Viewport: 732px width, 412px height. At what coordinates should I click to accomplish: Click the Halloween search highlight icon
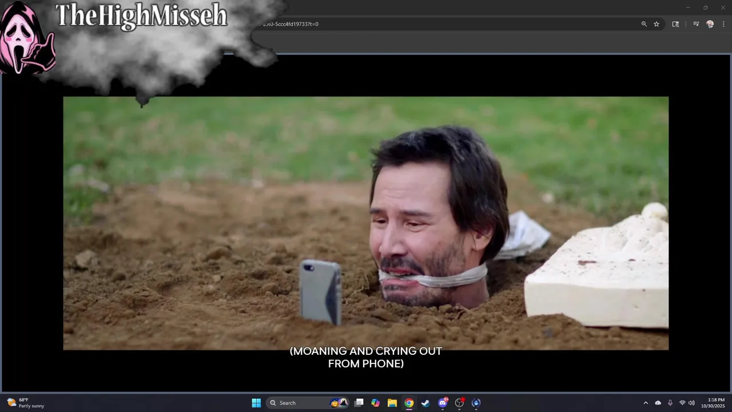(339, 403)
